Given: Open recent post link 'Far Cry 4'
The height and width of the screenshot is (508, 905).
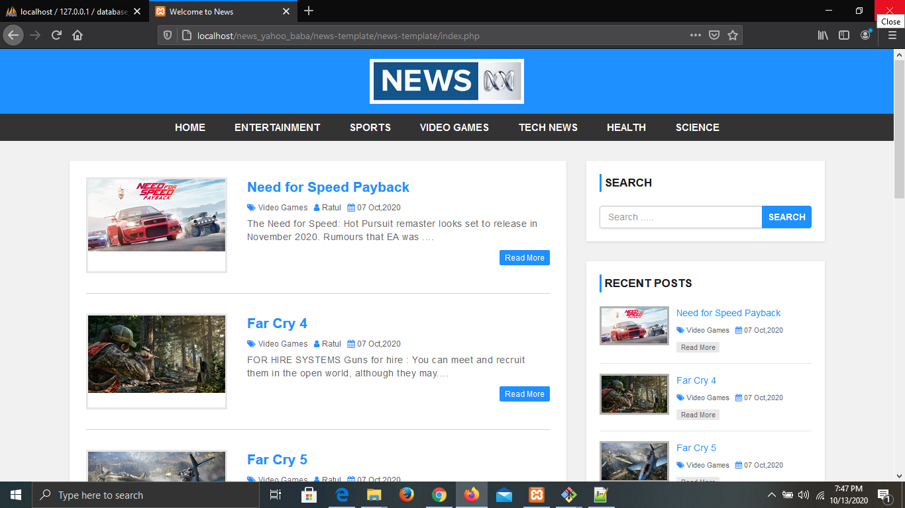Looking at the screenshot, I should 696,380.
